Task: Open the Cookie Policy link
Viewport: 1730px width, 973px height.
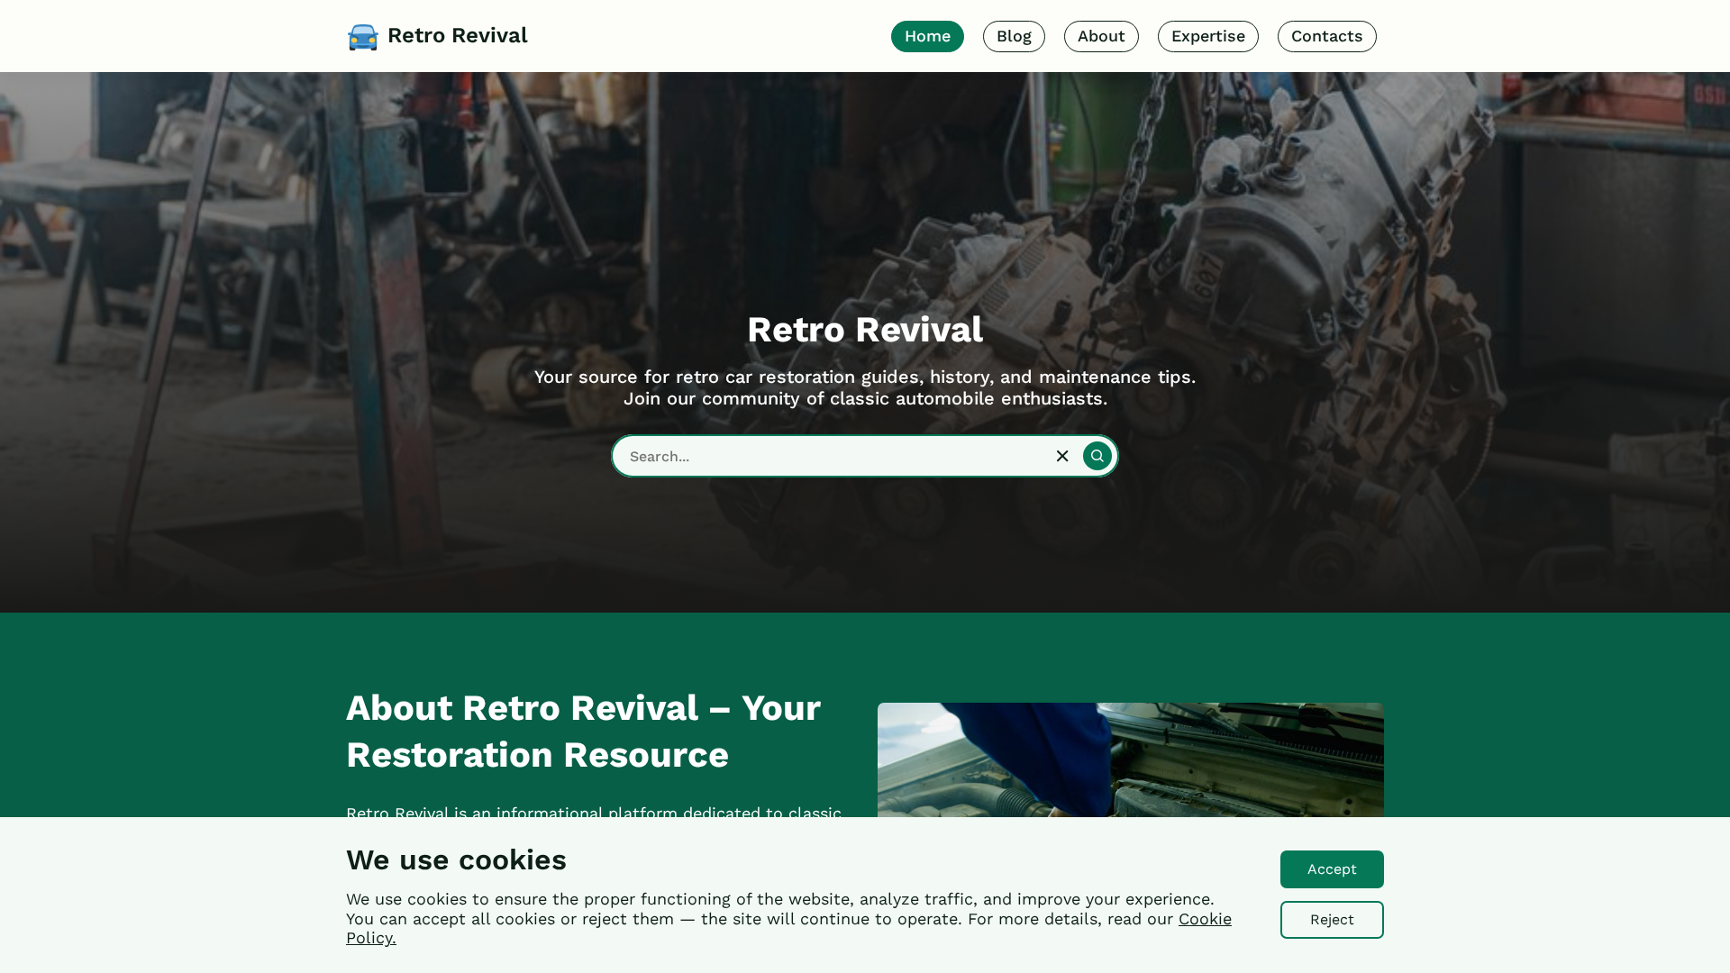Action: click(x=788, y=928)
